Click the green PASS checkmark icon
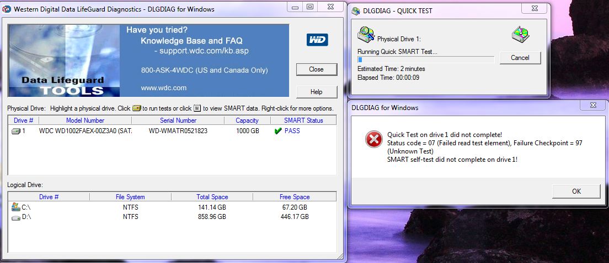 click(x=277, y=131)
